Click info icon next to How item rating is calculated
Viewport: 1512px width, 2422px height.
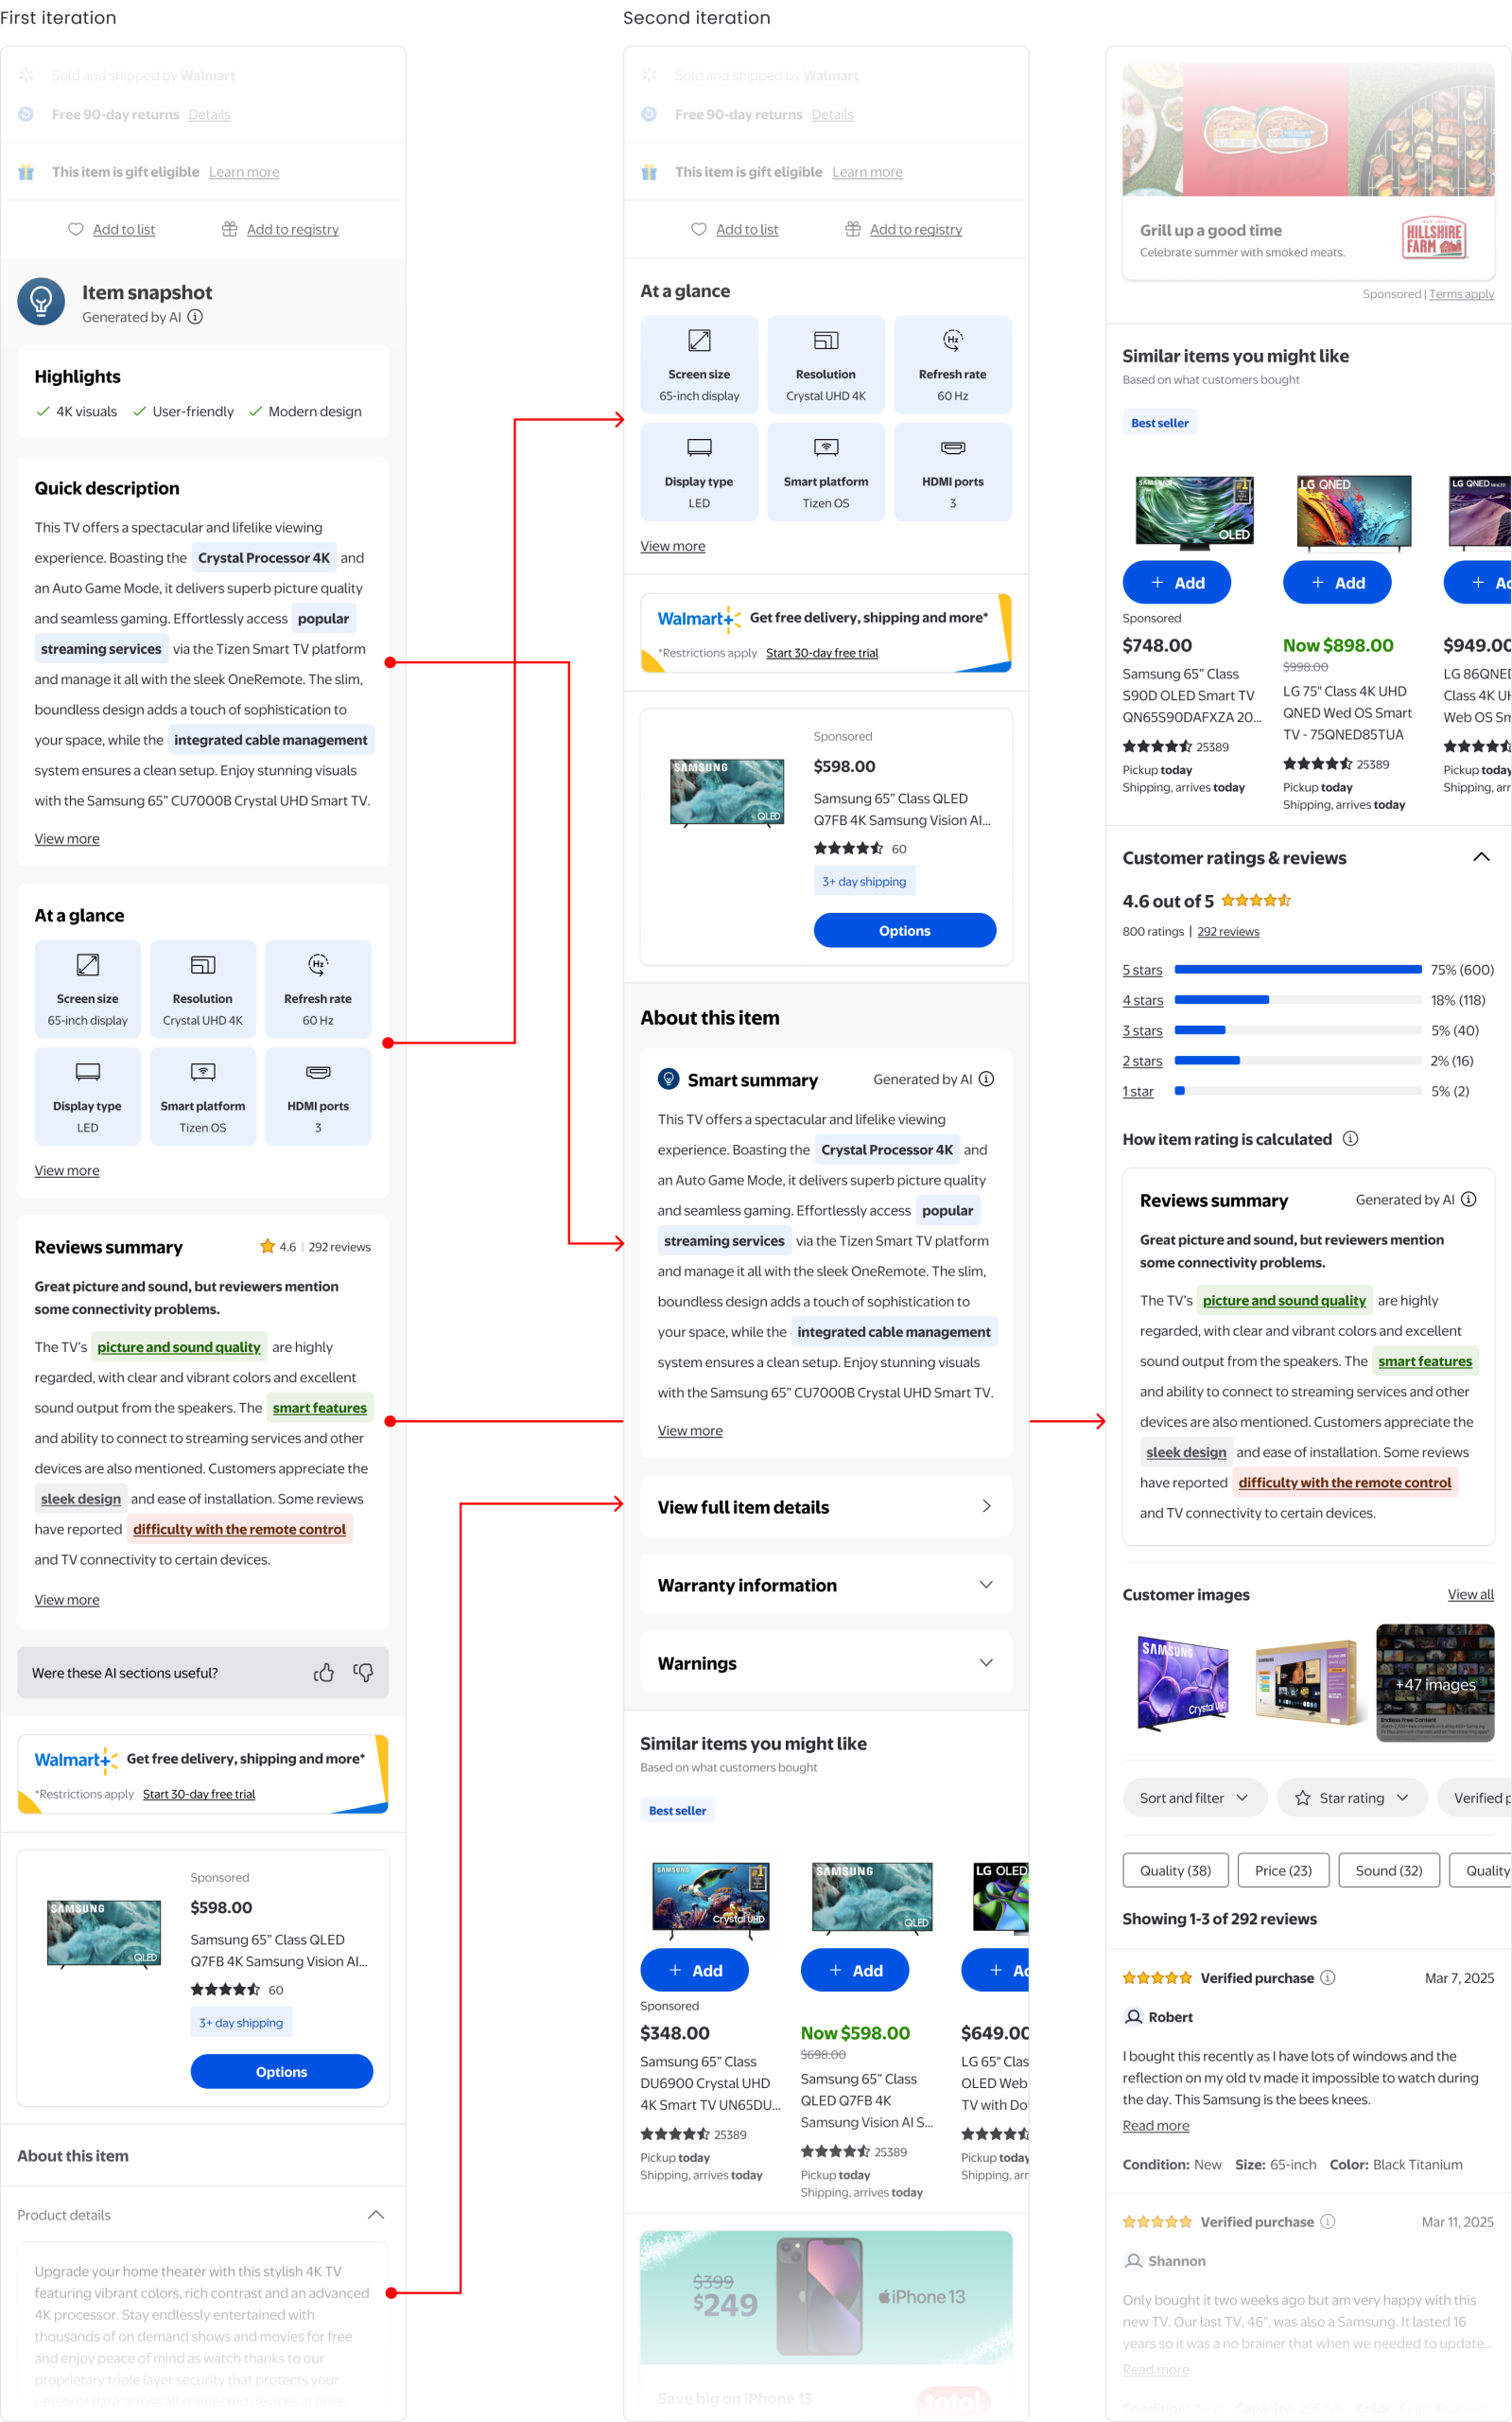[x=1350, y=1138]
